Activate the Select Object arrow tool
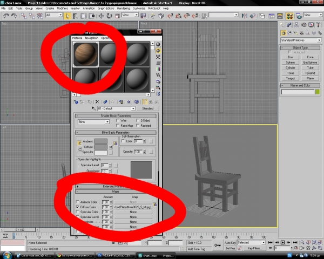The image size is (324, 259). pos(67,16)
